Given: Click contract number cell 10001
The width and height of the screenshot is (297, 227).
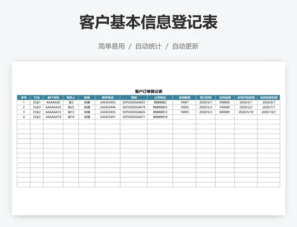Looking at the screenshot, I should pos(184,103).
